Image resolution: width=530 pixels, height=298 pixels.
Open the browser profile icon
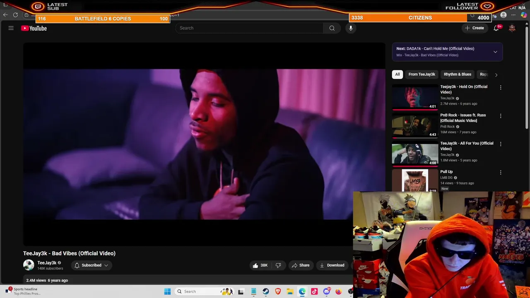[503, 15]
